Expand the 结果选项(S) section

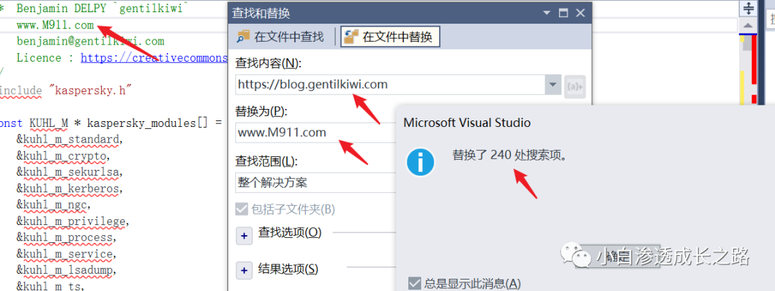(244, 270)
